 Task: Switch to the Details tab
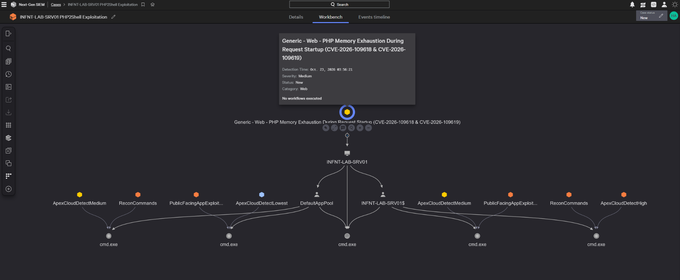[296, 17]
